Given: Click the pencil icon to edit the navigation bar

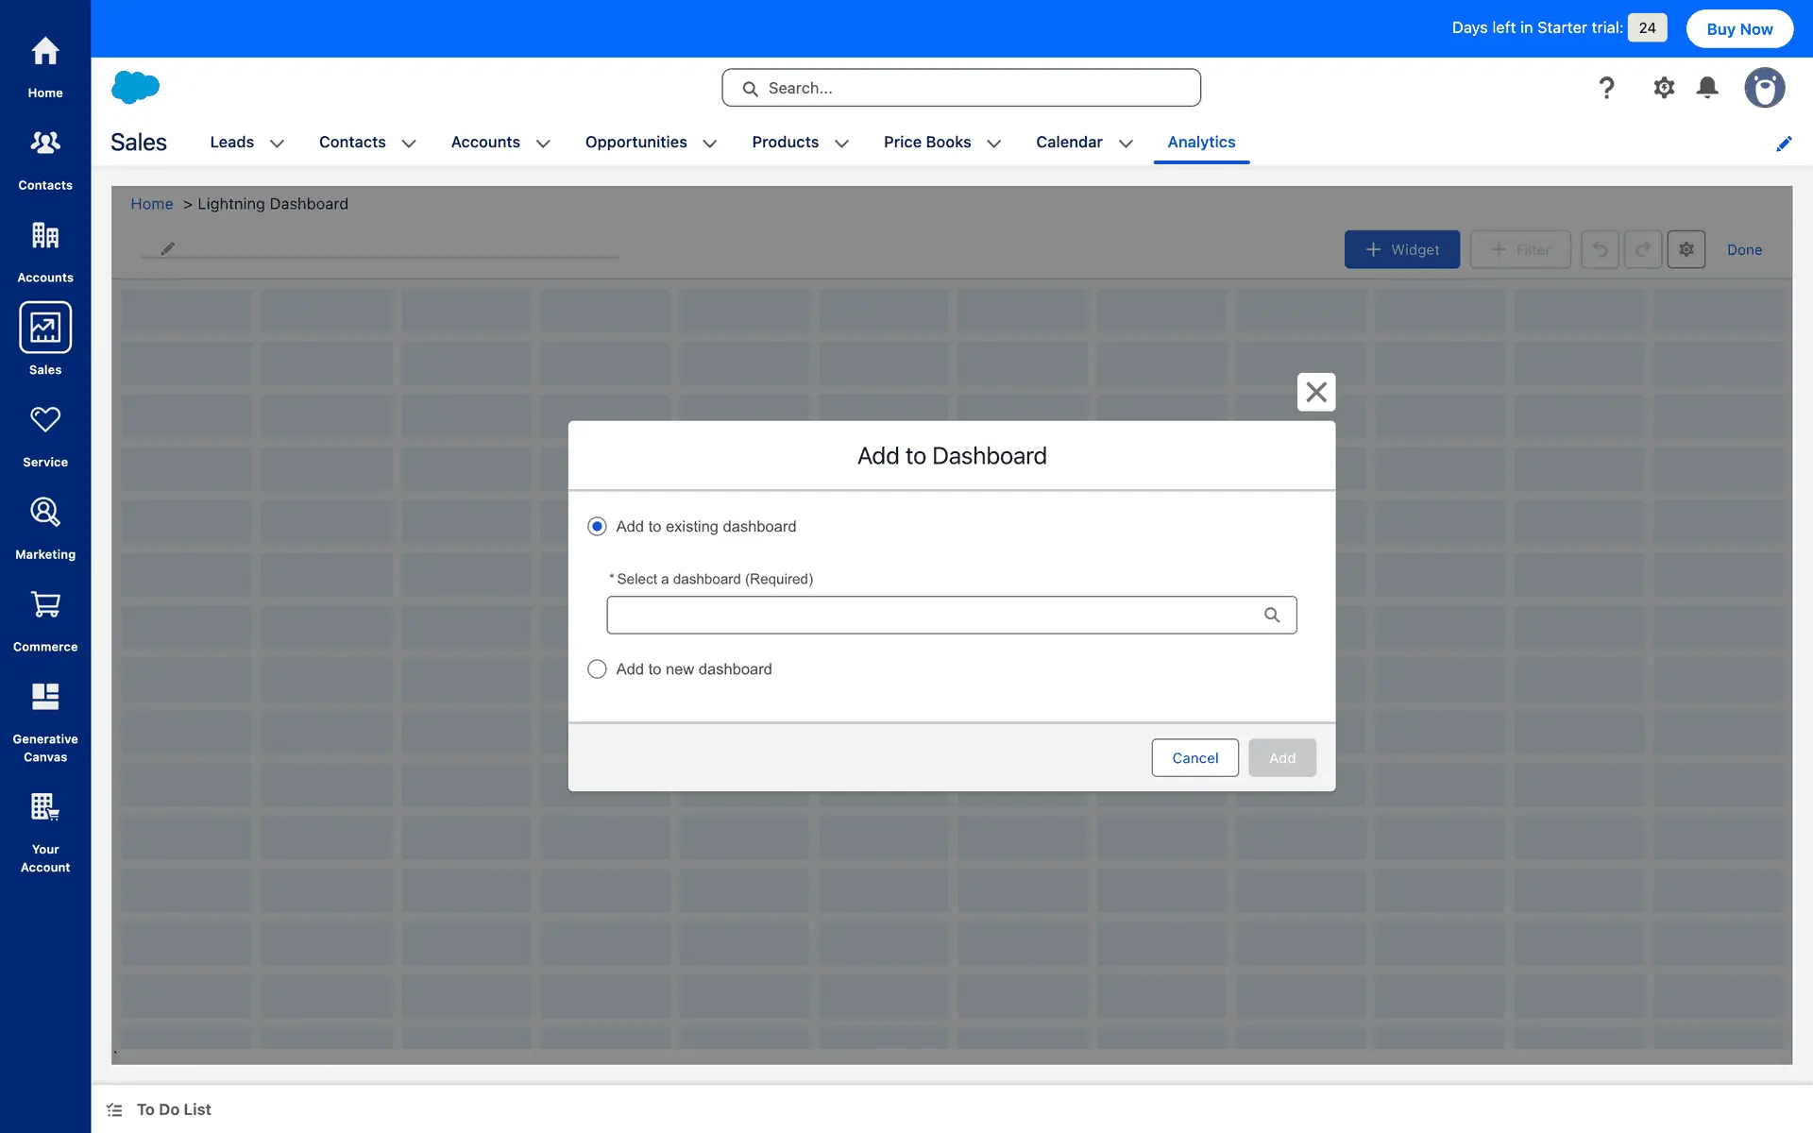Looking at the screenshot, I should point(1784,144).
